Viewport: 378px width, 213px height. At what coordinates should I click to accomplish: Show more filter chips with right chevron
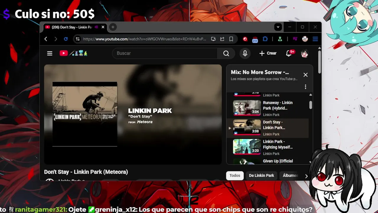coord(306,176)
